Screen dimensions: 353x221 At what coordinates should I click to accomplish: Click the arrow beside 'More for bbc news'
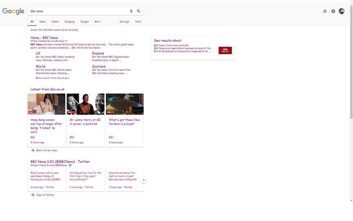click(x=33, y=150)
